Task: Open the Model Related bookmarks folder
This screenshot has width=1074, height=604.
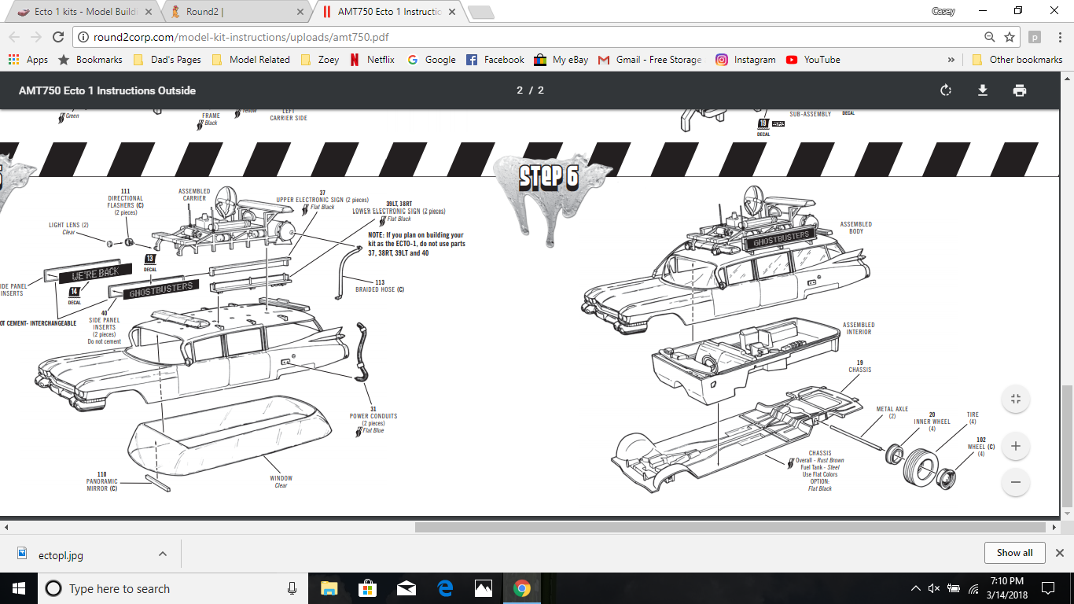Action: click(x=251, y=60)
